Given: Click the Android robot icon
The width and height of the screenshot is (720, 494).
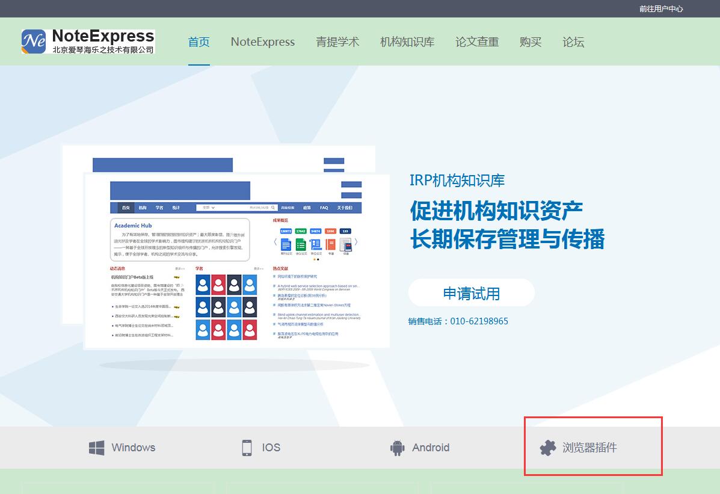Looking at the screenshot, I should tap(397, 448).
